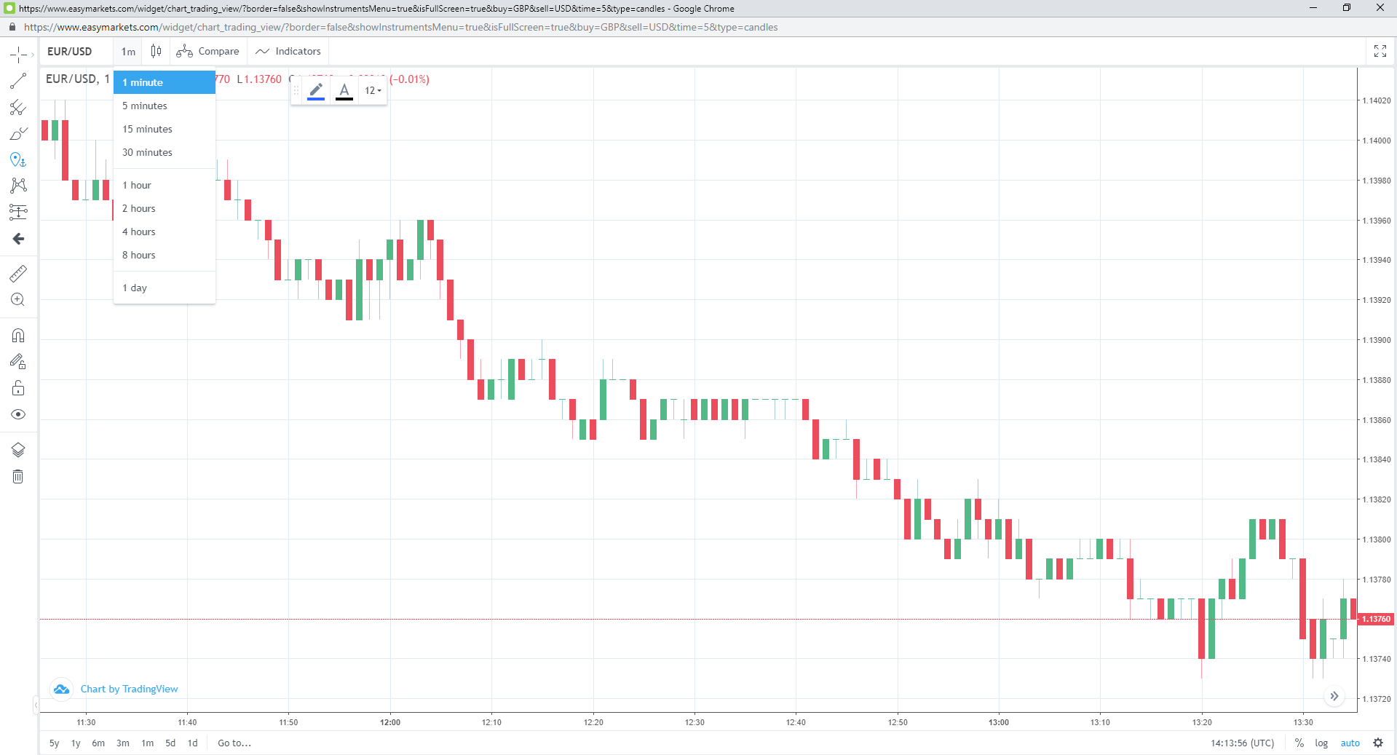Grab the floating toolbar drag handle
1397x755 pixels.
pos(296,91)
